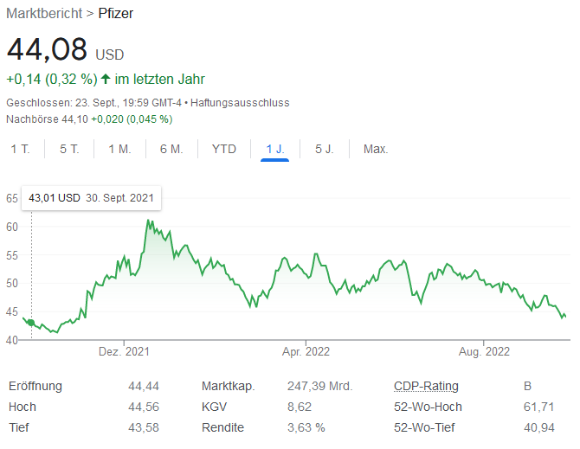Image resolution: width=580 pixels, height=449 pixels.
Task: Show the 6 M. chart view
Action: click(171, 149)
